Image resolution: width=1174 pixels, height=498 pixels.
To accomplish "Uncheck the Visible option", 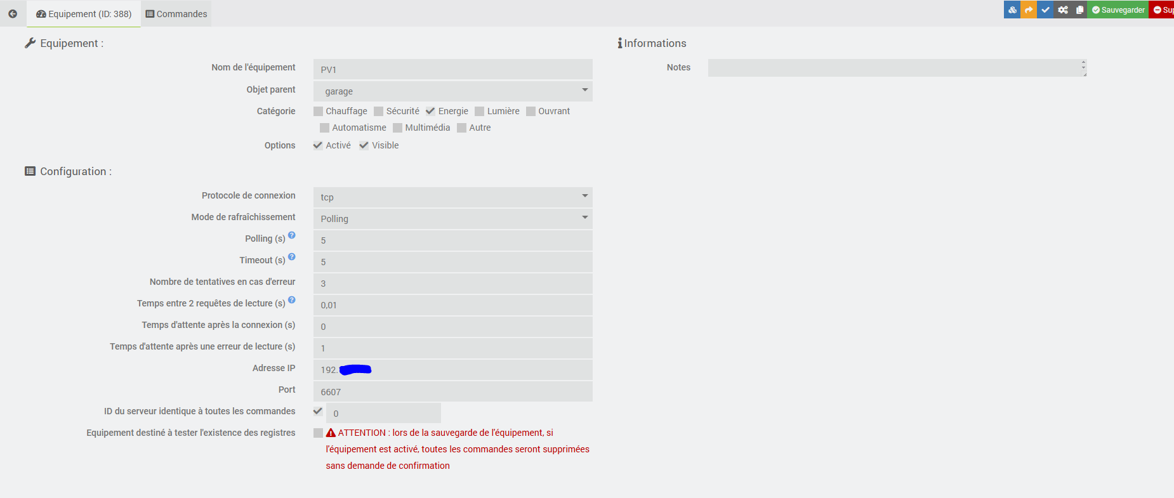I will coord(364,145).
